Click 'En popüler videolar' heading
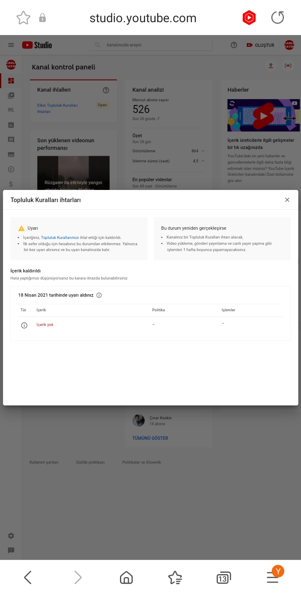This screenshot has height=595, width=301. tap(152, 180)
